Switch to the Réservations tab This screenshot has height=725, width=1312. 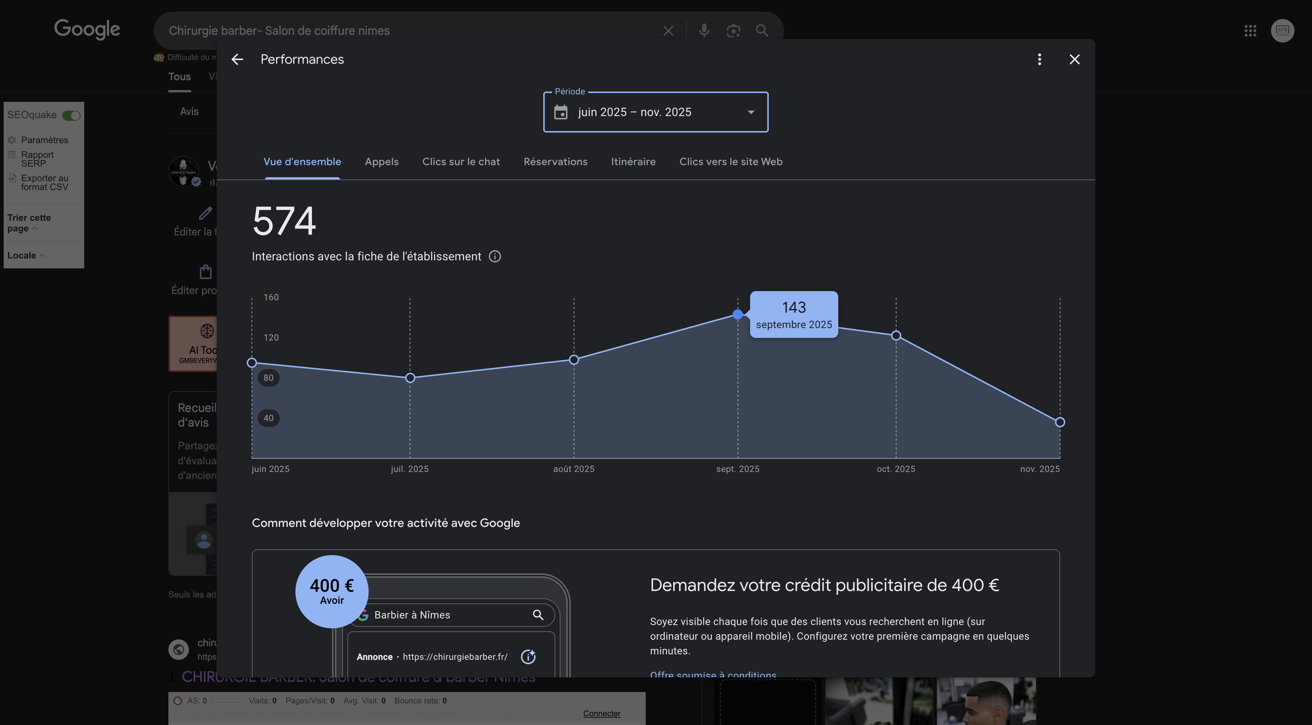[x=555, y=161]
